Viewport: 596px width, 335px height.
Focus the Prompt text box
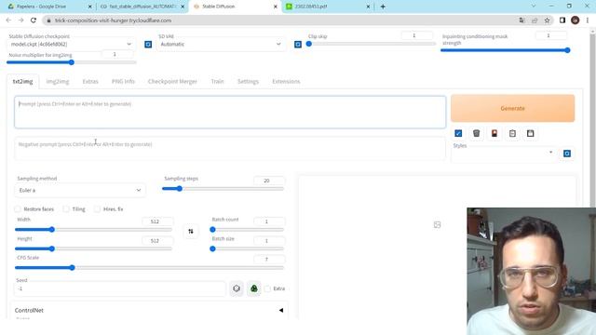230,112
